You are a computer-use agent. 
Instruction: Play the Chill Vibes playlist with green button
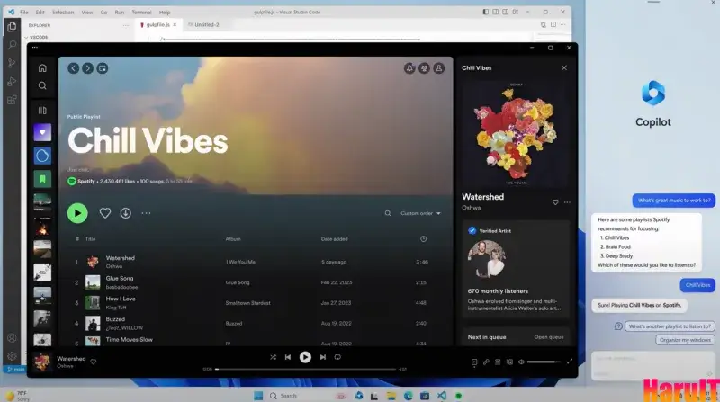coord(77,213)
